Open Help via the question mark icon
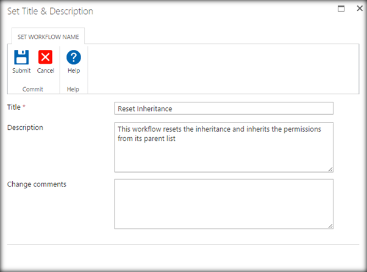The image size is (367, 272). point(74,57)
